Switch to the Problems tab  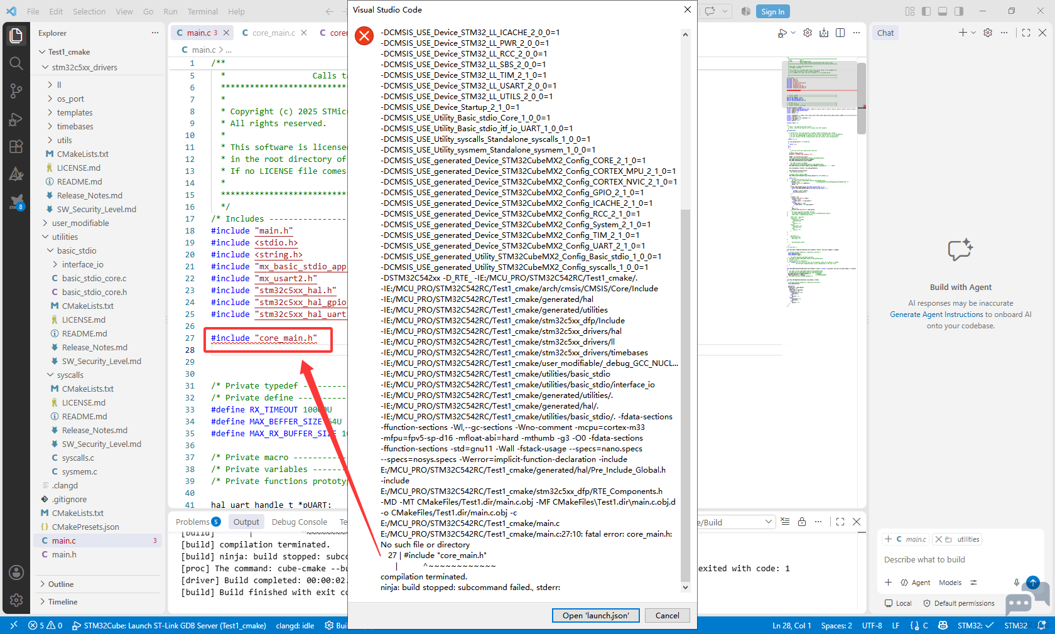[x=198, y=522]
